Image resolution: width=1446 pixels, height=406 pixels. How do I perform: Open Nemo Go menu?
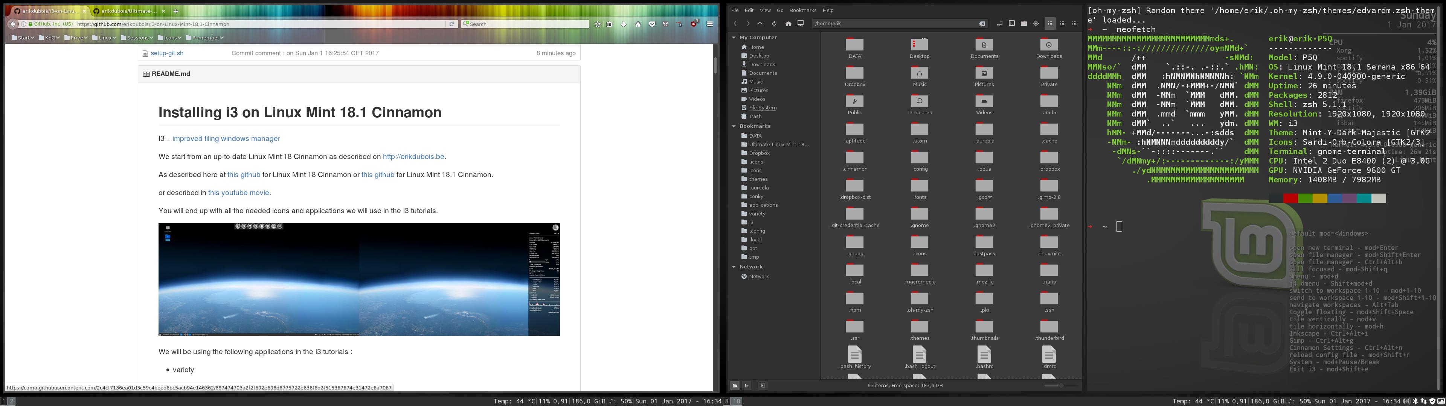point(780,10)
